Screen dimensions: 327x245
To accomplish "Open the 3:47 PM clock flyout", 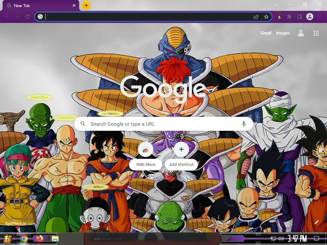I will 298,239.
